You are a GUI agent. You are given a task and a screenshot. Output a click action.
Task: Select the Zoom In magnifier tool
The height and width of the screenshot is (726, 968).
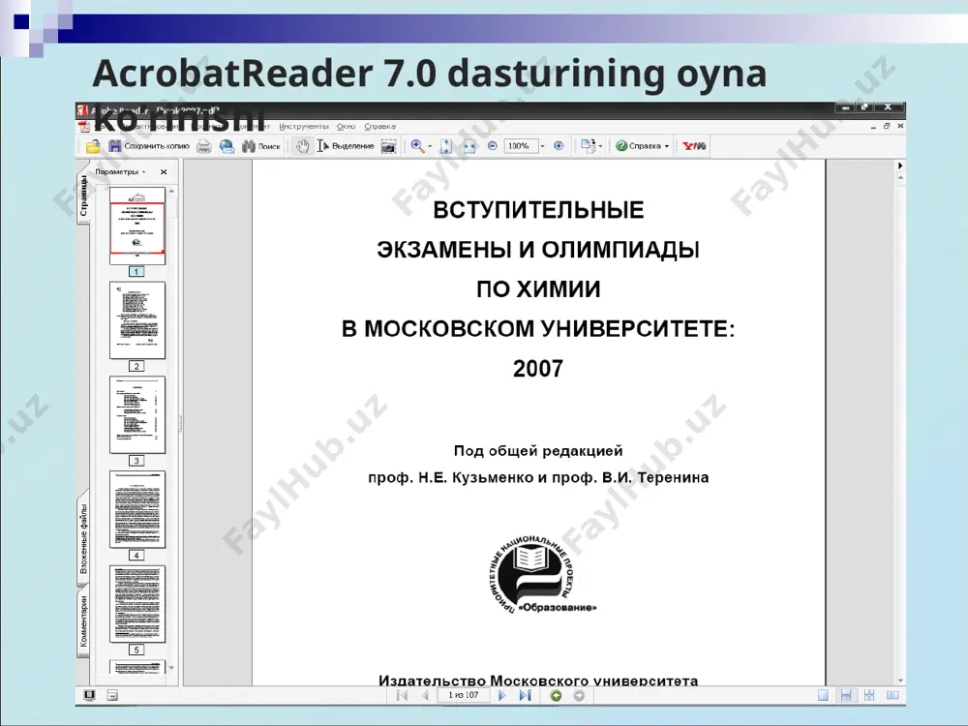pos(418,146)
